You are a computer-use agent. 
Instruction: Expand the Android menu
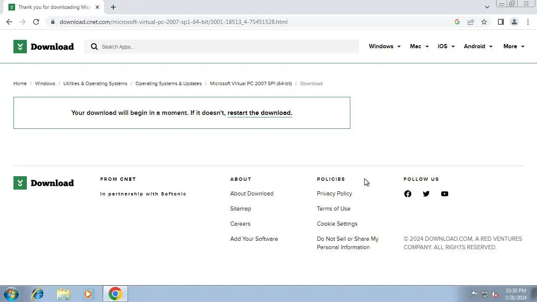pyautogui.click(x=478, y=47)
